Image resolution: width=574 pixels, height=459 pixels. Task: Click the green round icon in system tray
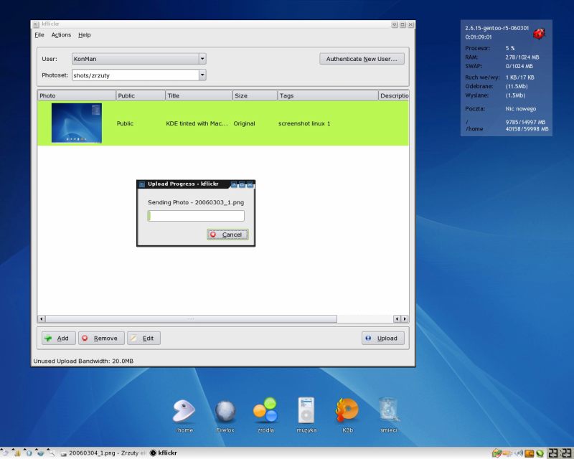coord(540,453)
